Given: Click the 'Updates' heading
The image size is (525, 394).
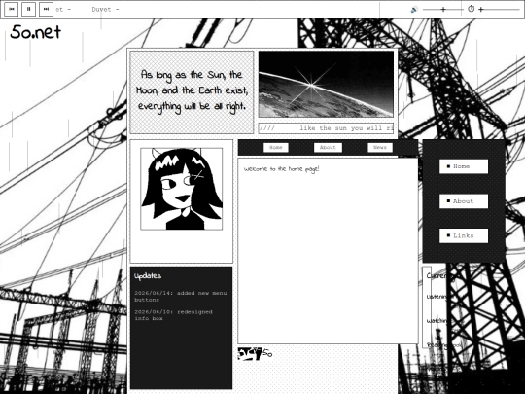Looking at the screenshot, I should (x=148, y=276).
